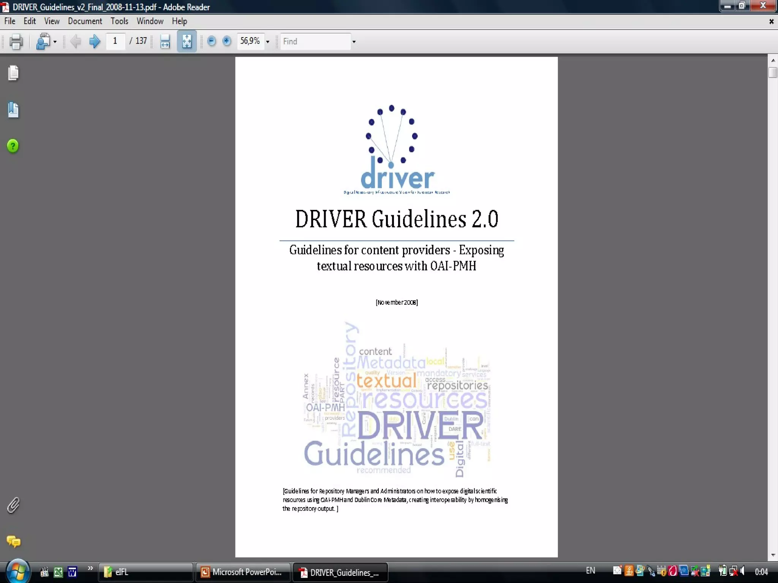Click the zoom in plus button
This screenshot has width=778, height=583.
pos(227,41)
